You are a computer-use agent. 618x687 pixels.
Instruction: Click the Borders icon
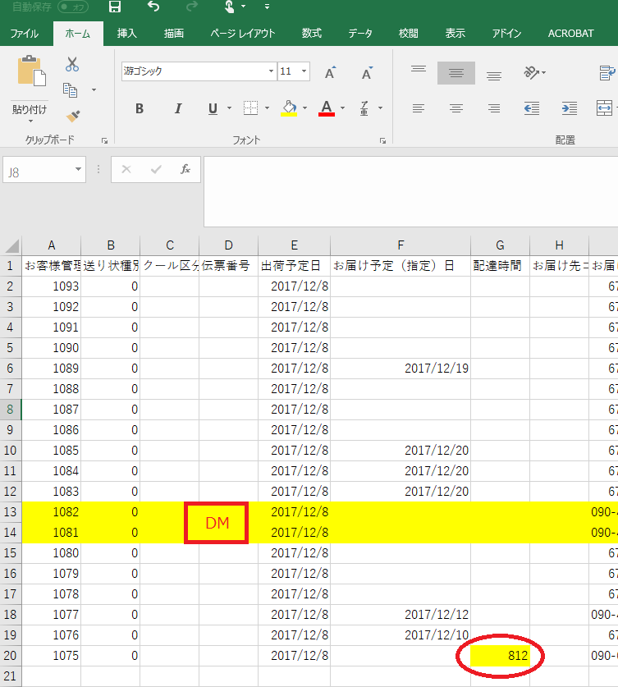coord(250,108)
